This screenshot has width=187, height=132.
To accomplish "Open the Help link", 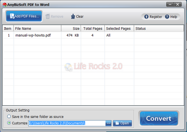I will [x=171, y=17].
